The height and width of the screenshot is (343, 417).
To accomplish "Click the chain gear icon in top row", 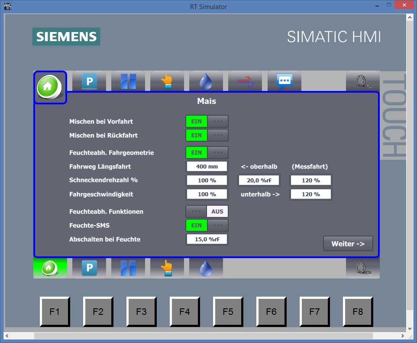I will 362,81.
